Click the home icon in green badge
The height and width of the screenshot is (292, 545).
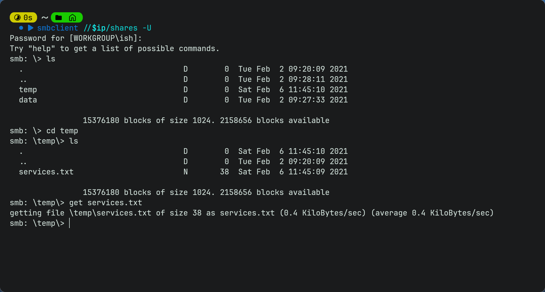click(x=73, y=18)
